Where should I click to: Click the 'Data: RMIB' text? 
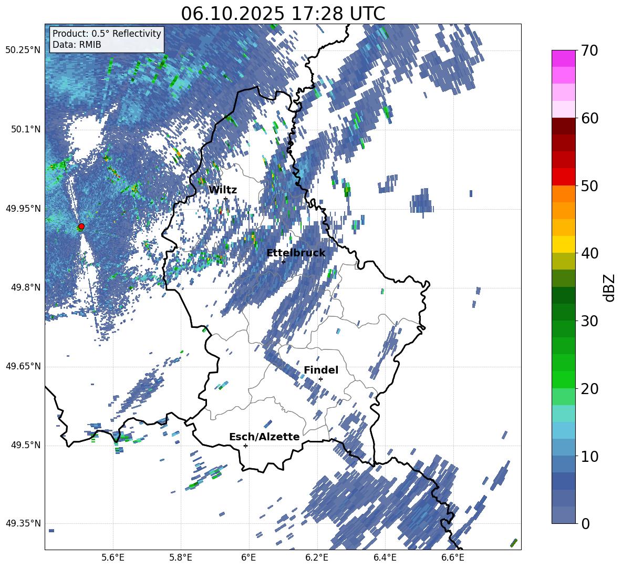point(77,45)
